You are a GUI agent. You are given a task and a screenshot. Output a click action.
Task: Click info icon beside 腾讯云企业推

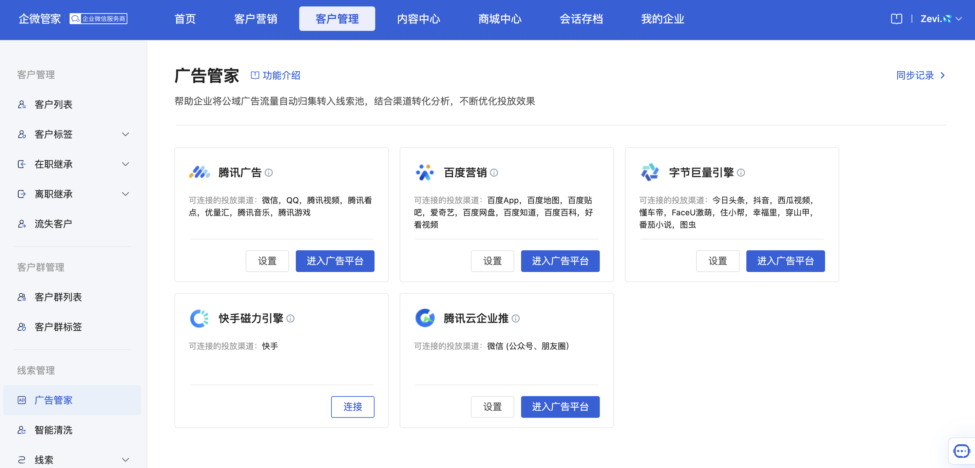(516, 318)
